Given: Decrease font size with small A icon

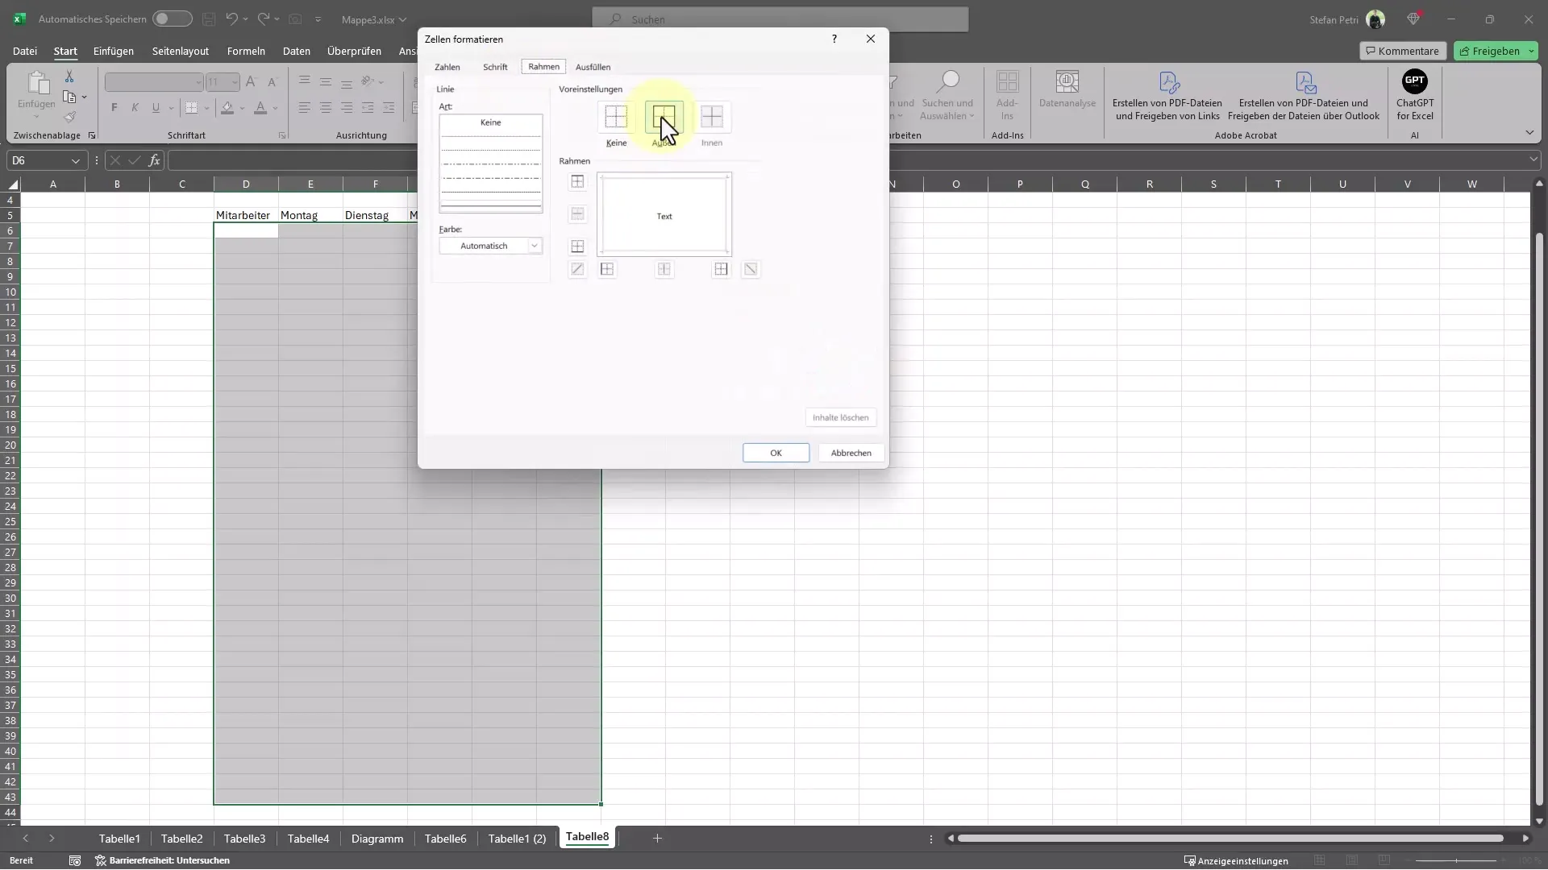Looking at the screenshot, I should (272, 81).
